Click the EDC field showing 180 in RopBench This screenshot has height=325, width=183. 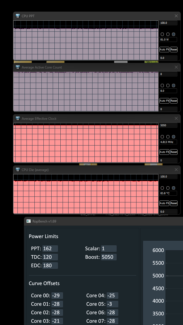coord(50,266)
